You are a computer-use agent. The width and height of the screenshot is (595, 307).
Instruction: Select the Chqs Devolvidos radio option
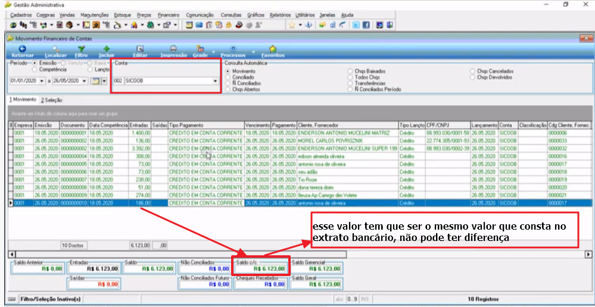(472, 77)
